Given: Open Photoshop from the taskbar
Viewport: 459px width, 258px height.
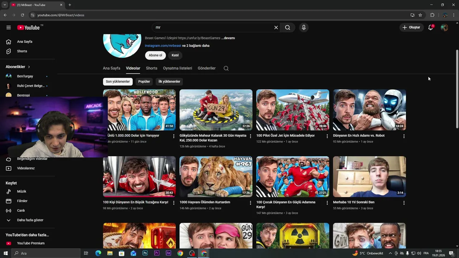Looking at the screenshot, I should point(145,253).
